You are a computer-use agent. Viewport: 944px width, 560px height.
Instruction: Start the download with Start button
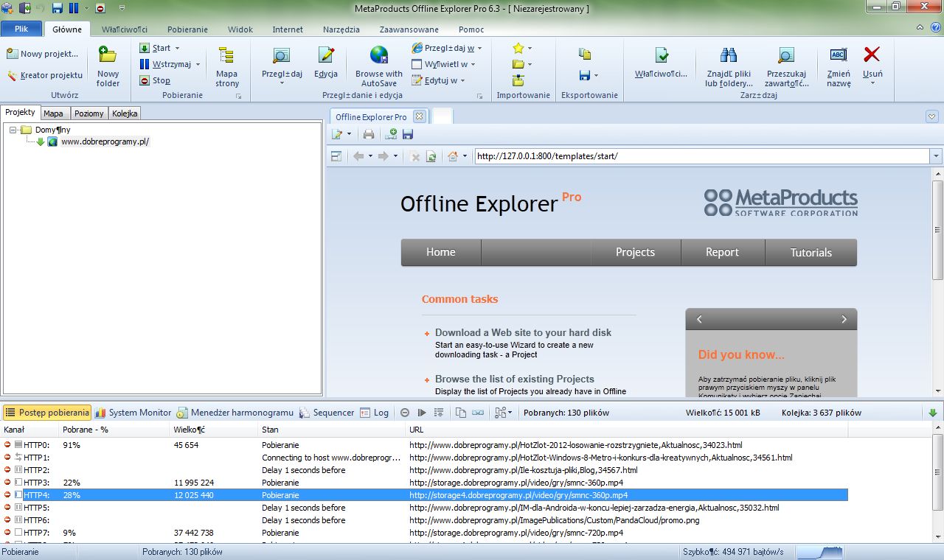coord(156,48)
